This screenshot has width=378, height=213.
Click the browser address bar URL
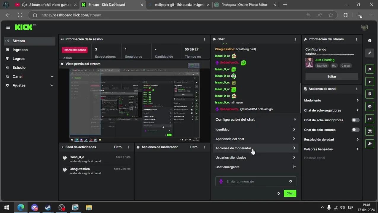[x=71, y=15]
